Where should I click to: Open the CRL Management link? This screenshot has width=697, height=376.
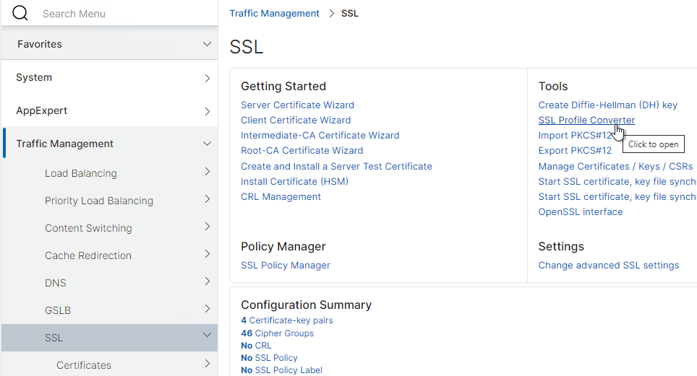[x=281, y=197]
